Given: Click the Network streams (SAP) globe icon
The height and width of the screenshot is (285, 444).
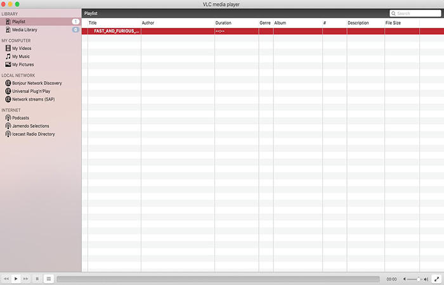Looking at the screenshot, I should tap(8, 99).
